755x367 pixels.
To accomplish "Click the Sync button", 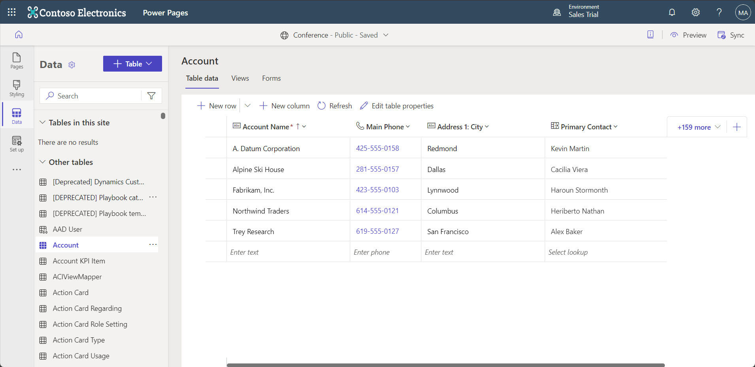I will (x=731, y=35).
